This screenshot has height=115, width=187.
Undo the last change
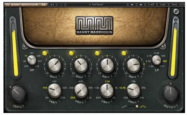[52, 5]
